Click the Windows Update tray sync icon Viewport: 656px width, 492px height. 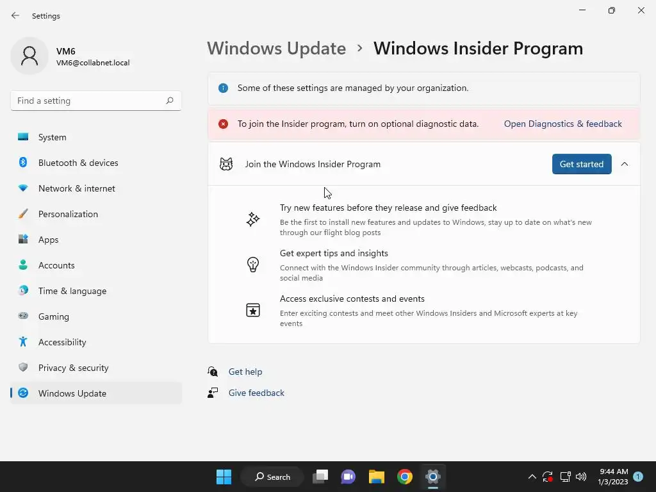548,477
